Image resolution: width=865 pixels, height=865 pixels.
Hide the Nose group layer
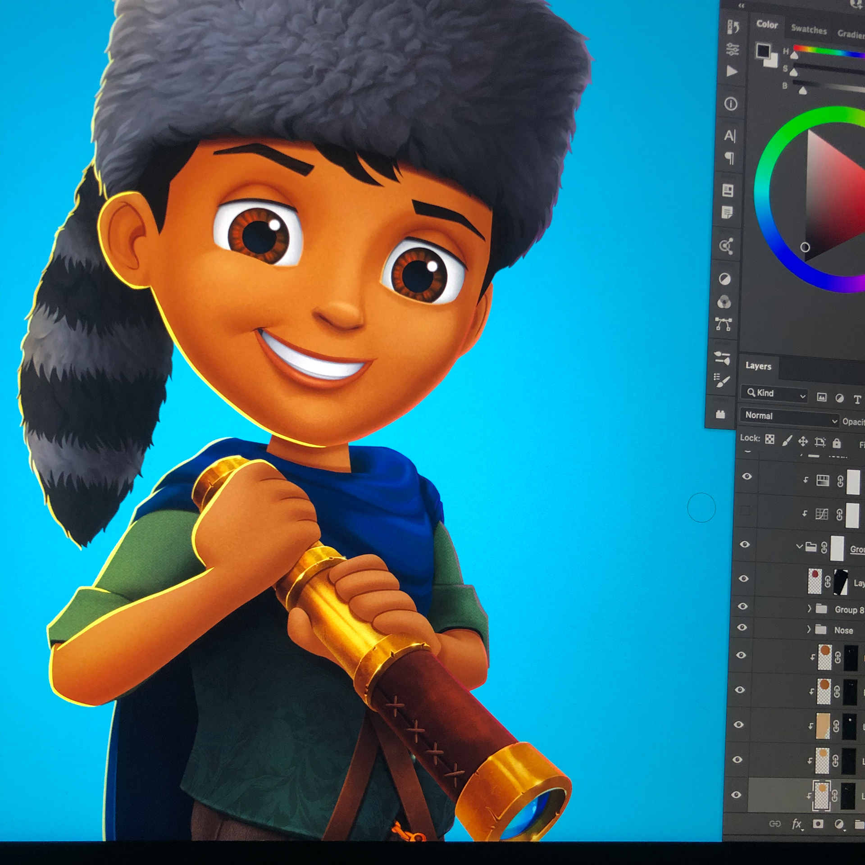tap(742, 628)
